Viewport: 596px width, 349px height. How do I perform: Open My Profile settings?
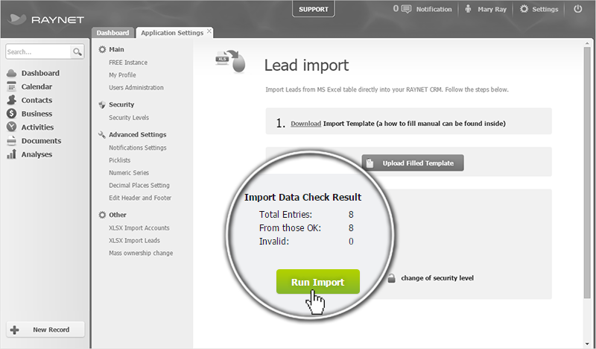(x=122, y=75)
